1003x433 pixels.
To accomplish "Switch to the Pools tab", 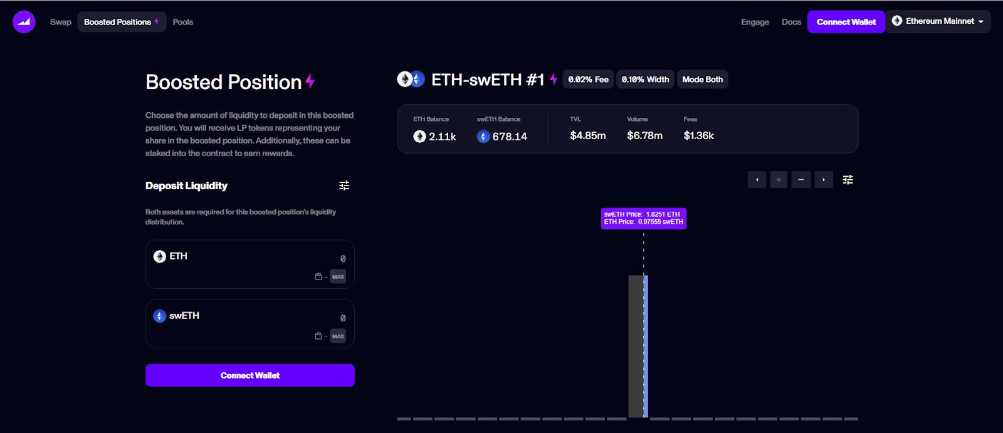I will [182, 22].
